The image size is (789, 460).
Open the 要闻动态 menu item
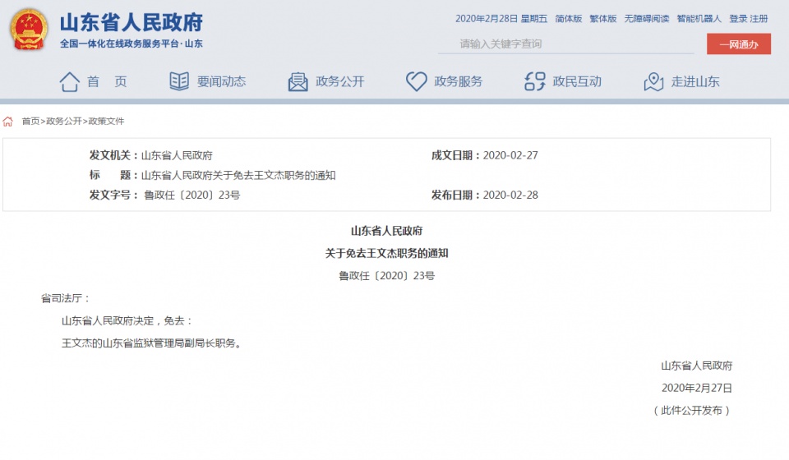[x=221, y=81]
